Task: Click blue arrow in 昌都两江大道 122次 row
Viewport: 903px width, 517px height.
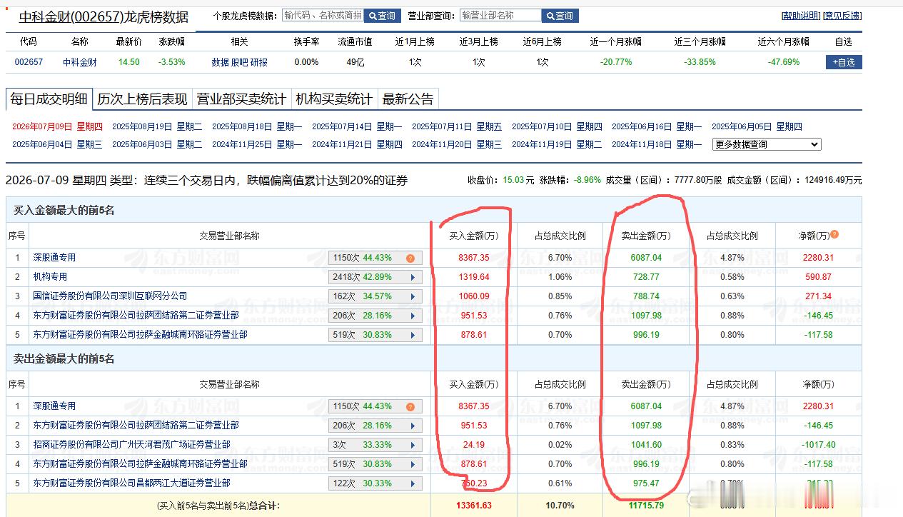Action: 413,483
